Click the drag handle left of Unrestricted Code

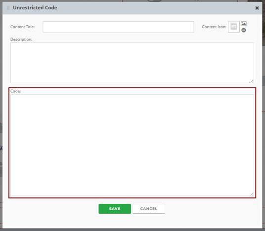(8, 8)
